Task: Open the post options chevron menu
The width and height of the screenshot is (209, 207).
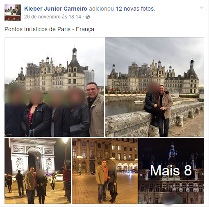Action: coord(202,7)
